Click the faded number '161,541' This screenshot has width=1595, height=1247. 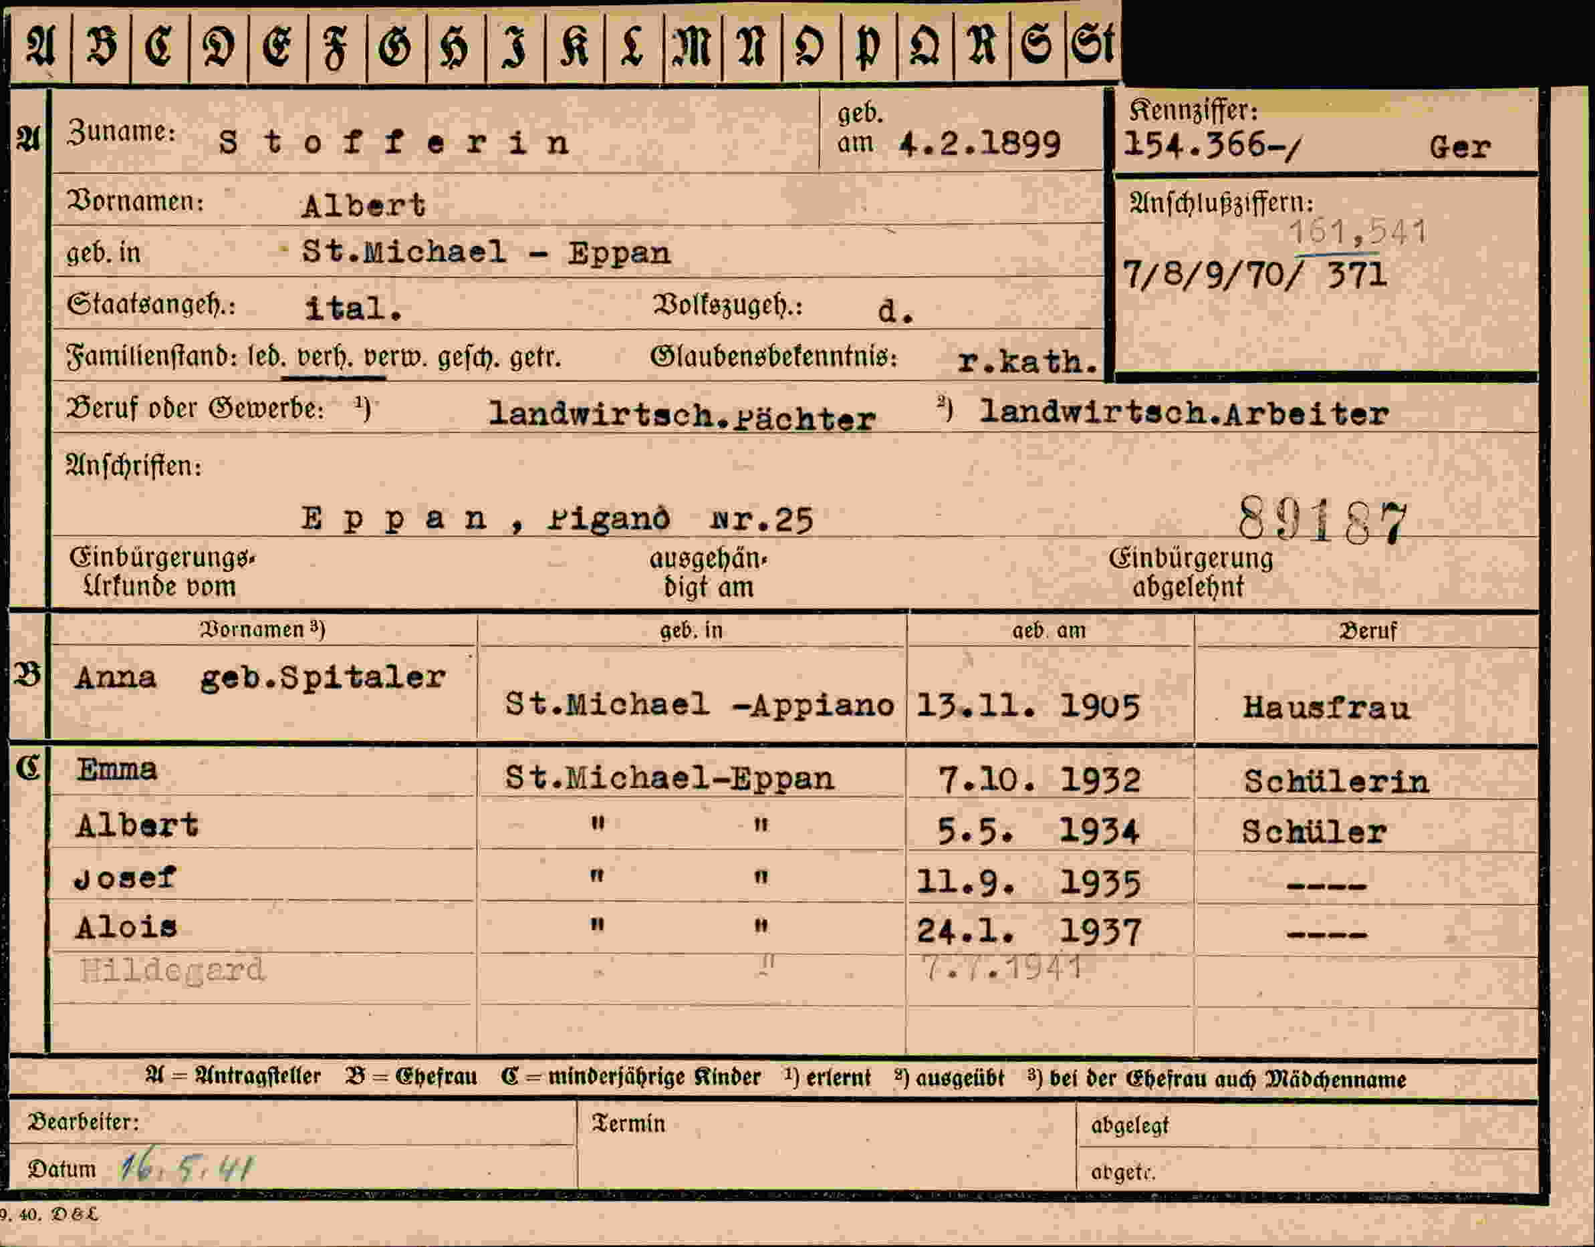point(1358,233)
